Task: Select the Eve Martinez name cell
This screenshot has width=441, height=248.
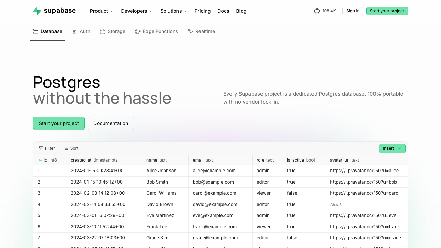Action: 165,215
